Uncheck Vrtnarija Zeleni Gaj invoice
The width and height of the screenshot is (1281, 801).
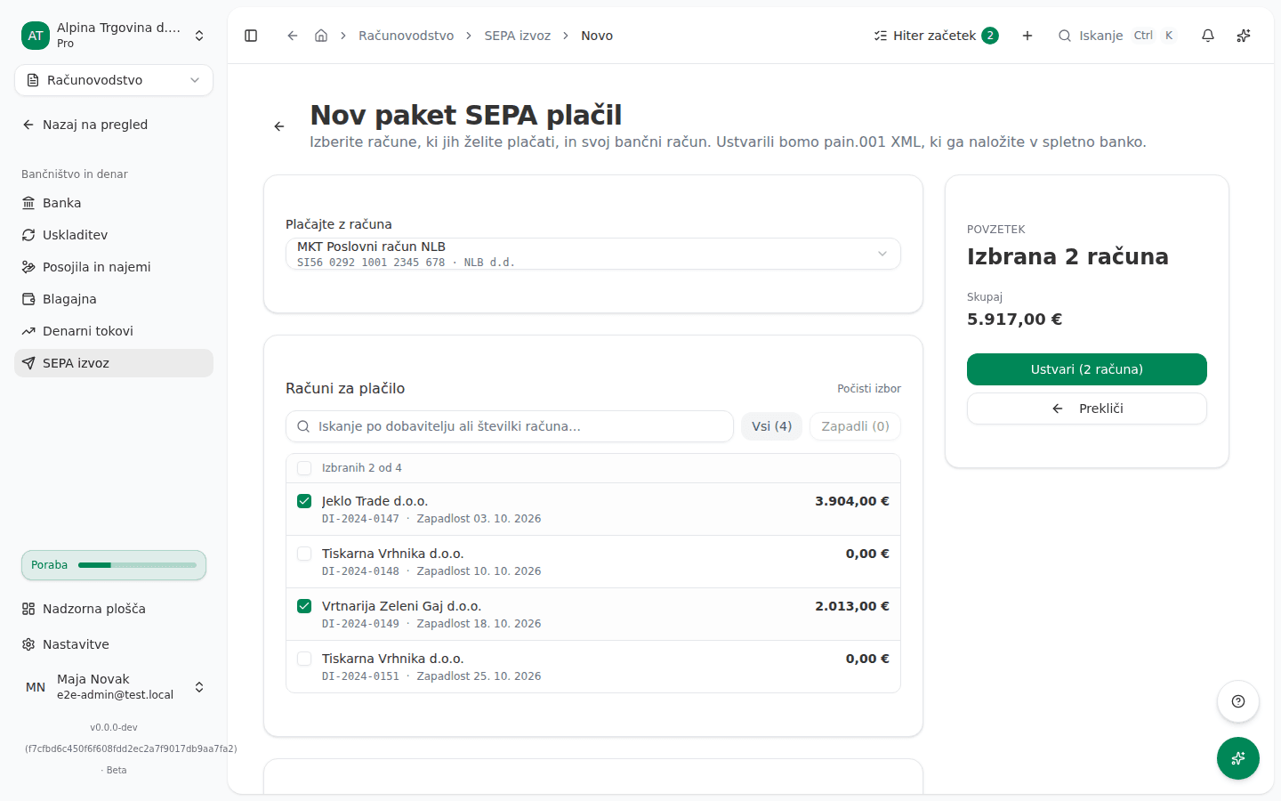pyautogui.click(x=304, y=606)
